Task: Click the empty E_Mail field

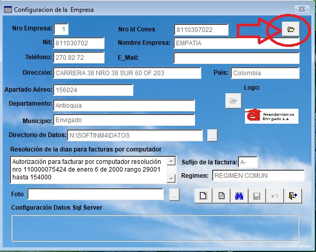Action: (x=236, y=58)
